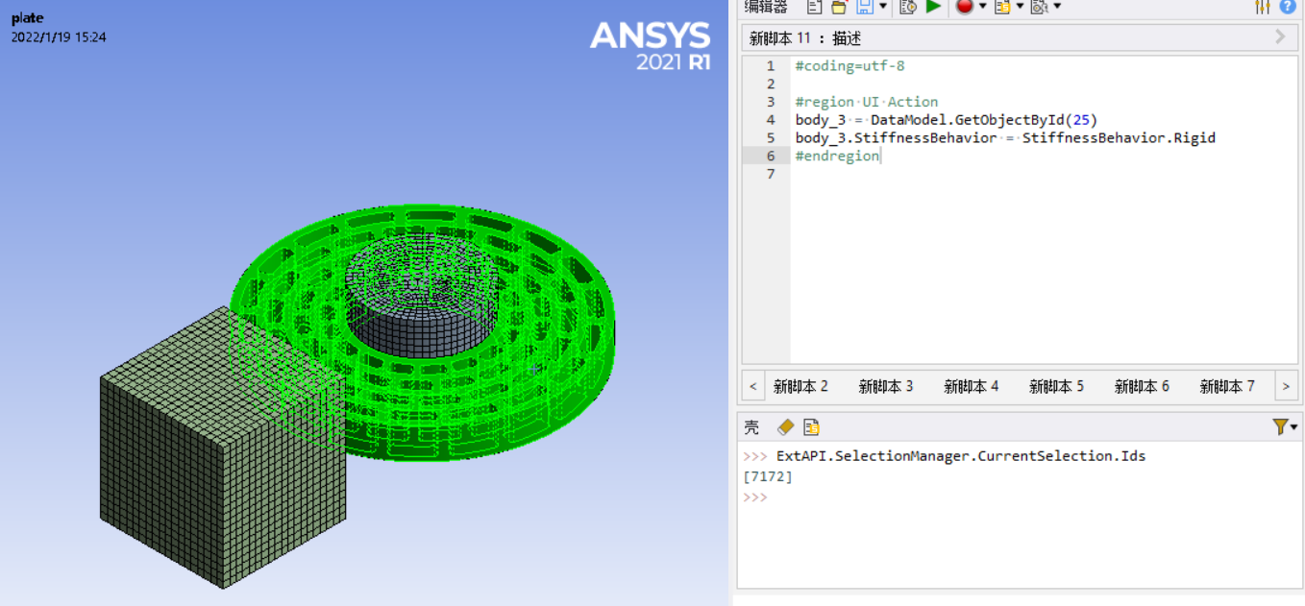The width and height of the screenshot is (1305, 606).
Task: Create a new script in the editor
Action: (x=814, y=7)
